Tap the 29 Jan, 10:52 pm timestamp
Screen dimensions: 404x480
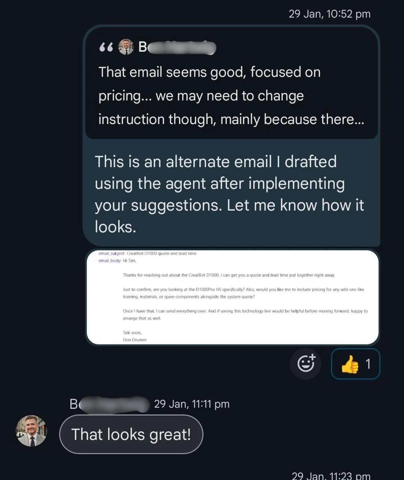pos(330,14)
